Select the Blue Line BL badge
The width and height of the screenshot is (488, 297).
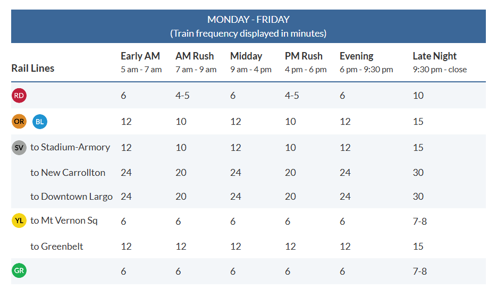40,122
